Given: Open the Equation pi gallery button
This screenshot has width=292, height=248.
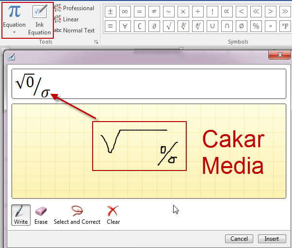Looking at the screenshot, I should click(15, 15).
